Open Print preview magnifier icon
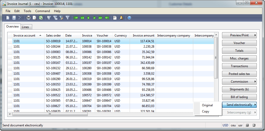Image resolution: width=265 pixels, height=131 pixels. pyautogui.click(x=35, y=18)
